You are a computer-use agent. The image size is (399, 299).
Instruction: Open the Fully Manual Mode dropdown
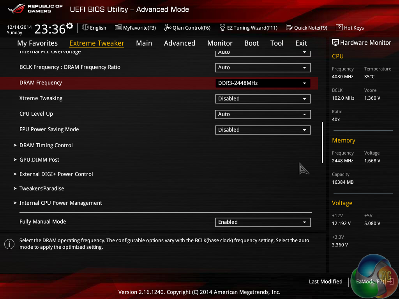263,222
